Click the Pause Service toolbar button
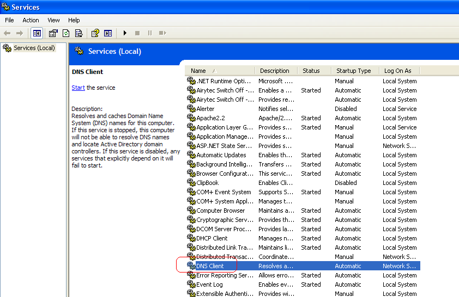The width and height of the screenshot is (459, 297). point(150,33)
